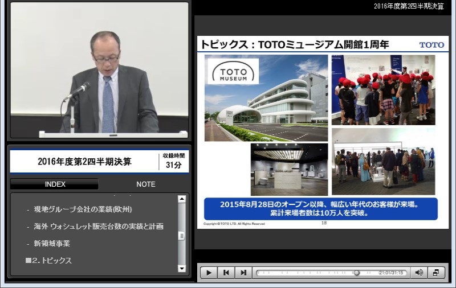Click the 収録時間 31分 duration label
This screenshot has height=288, width=456.
[x=174, y=161]
